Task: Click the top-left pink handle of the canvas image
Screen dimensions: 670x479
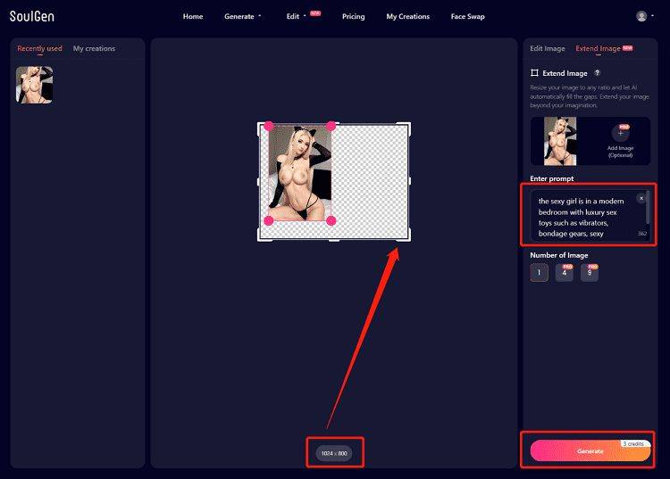Action: pos(269,126)
